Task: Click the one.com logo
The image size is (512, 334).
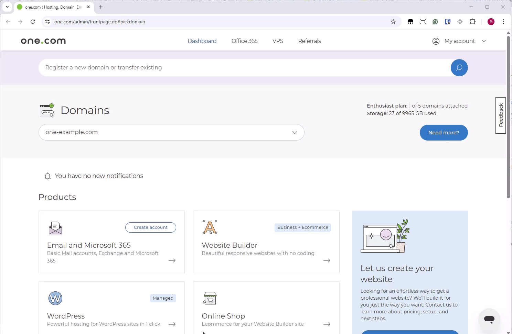Action: point(43,41)
